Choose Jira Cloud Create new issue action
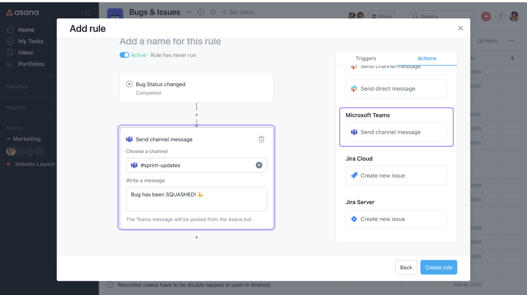This screenshot has height=295, width=527. coord(396,175)
